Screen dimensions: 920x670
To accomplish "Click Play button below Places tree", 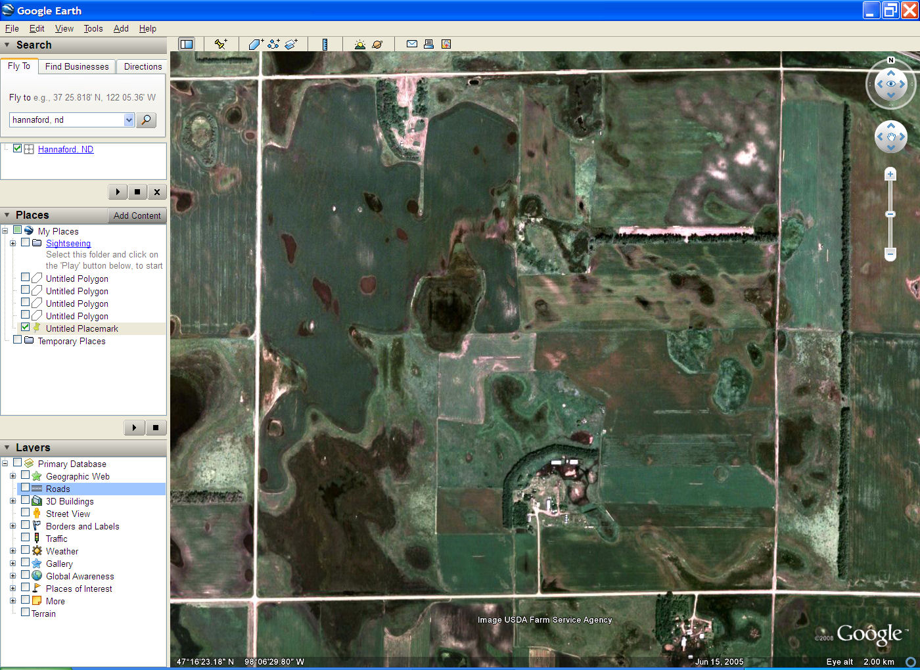I will (134, 428).
